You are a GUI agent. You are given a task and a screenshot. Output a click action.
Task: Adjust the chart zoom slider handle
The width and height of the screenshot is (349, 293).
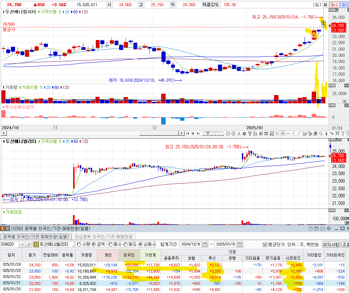coord(208,133)
